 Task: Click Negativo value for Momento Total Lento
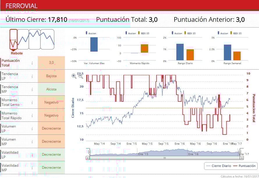[x=52, y=102]
